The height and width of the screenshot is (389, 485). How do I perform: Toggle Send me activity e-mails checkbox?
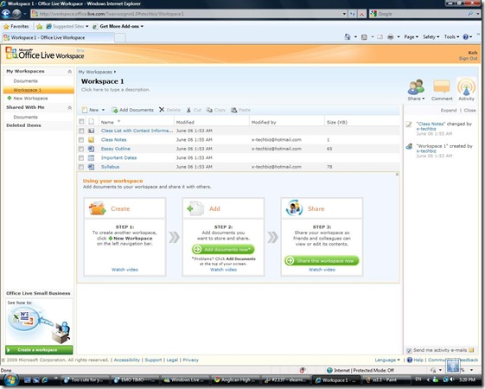click(x=409, y=350)
